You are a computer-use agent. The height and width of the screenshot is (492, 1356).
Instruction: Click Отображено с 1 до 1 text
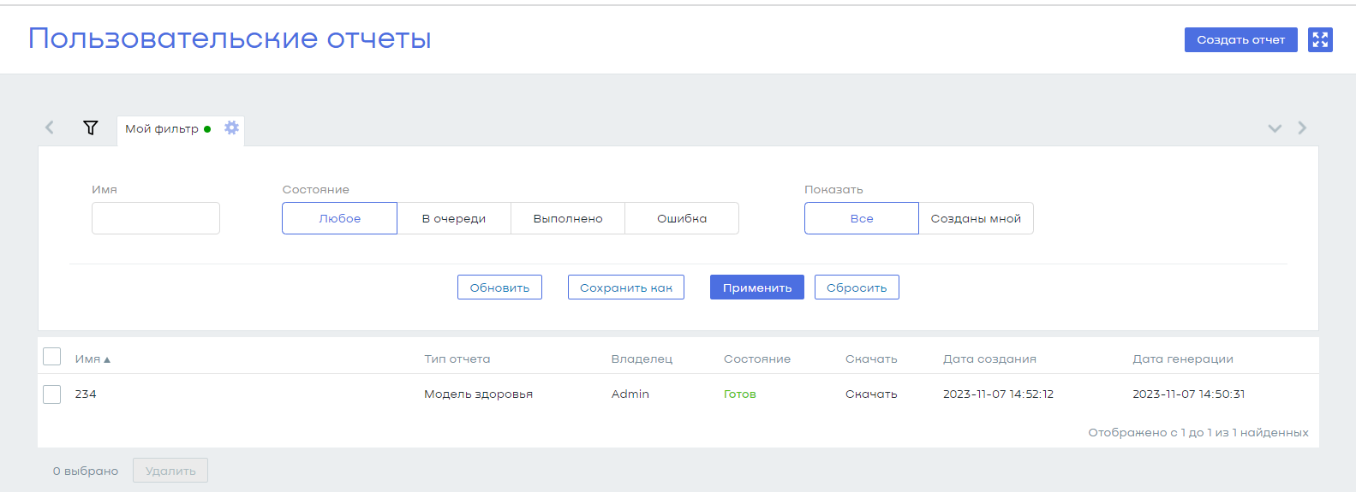coord(1198,433)
